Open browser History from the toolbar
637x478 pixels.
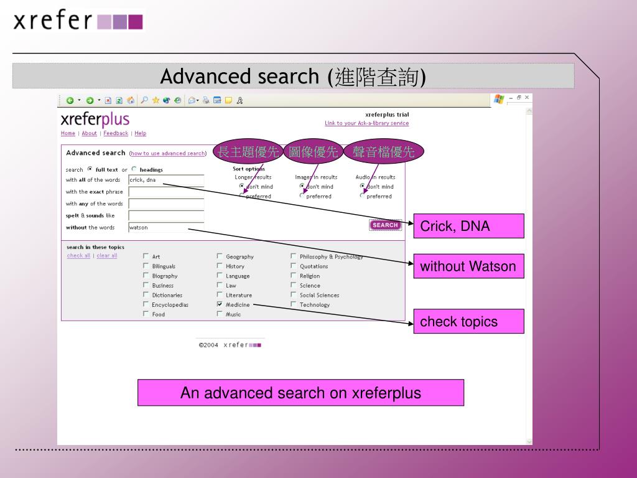click(177, 100)
